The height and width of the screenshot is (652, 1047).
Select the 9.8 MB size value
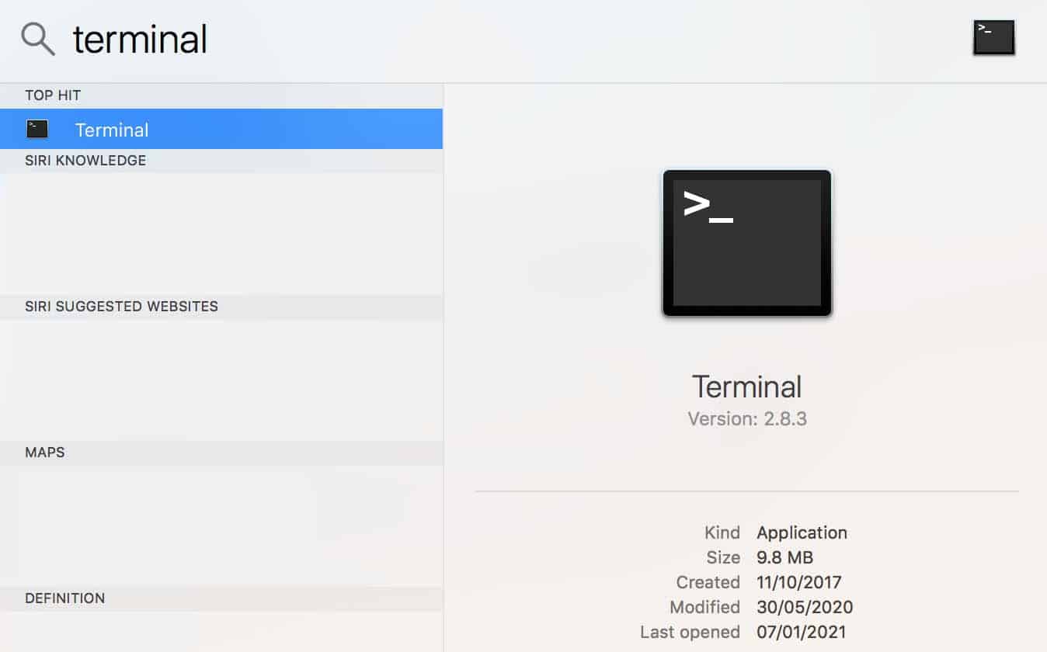784,557
